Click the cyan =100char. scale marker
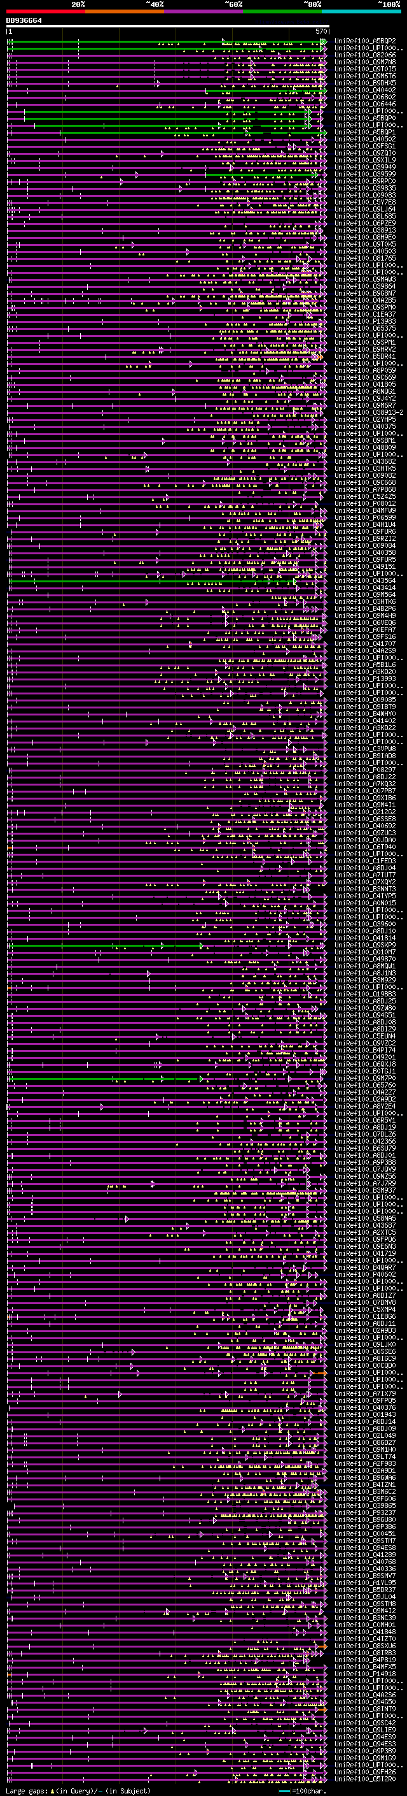The width and height of the screenshot is (407, 1796). click(x=286, y=1791)
